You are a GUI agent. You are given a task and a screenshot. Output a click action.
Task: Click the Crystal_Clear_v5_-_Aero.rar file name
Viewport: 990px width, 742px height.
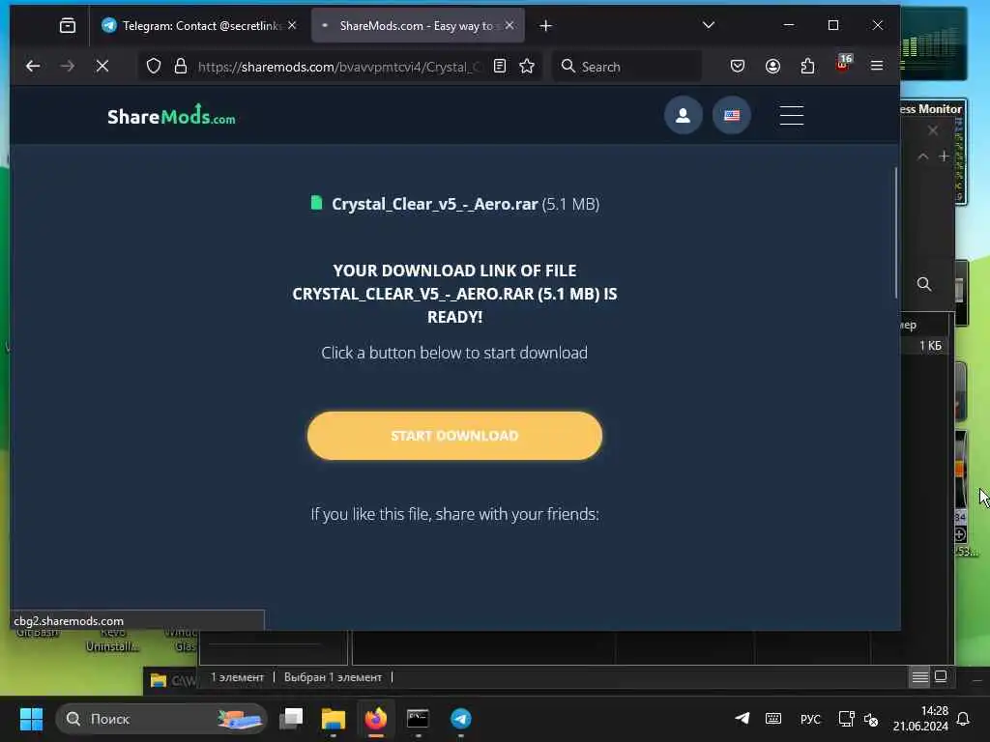(x=434, y=205)
